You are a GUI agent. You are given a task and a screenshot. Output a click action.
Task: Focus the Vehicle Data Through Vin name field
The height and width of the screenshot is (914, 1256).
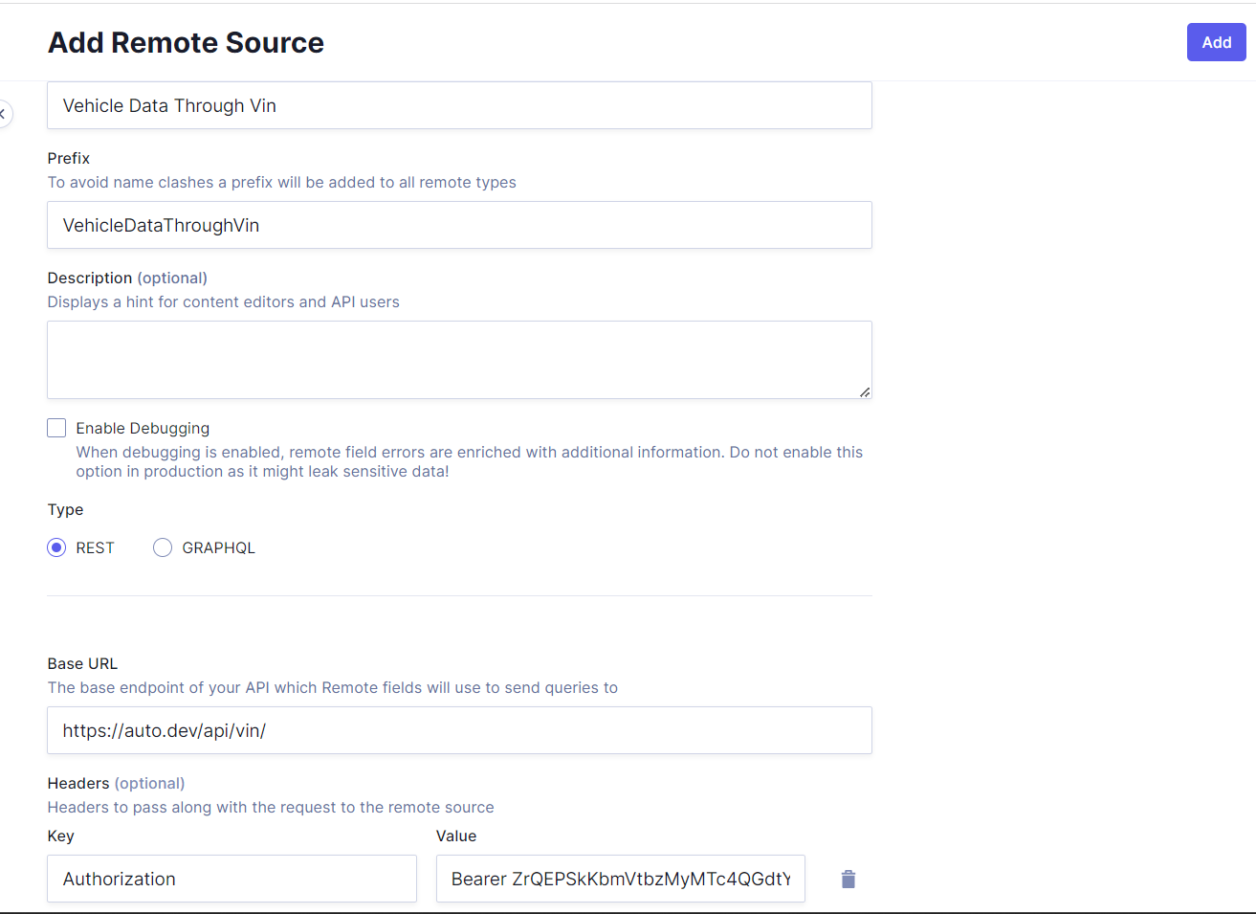click(459, 105)
